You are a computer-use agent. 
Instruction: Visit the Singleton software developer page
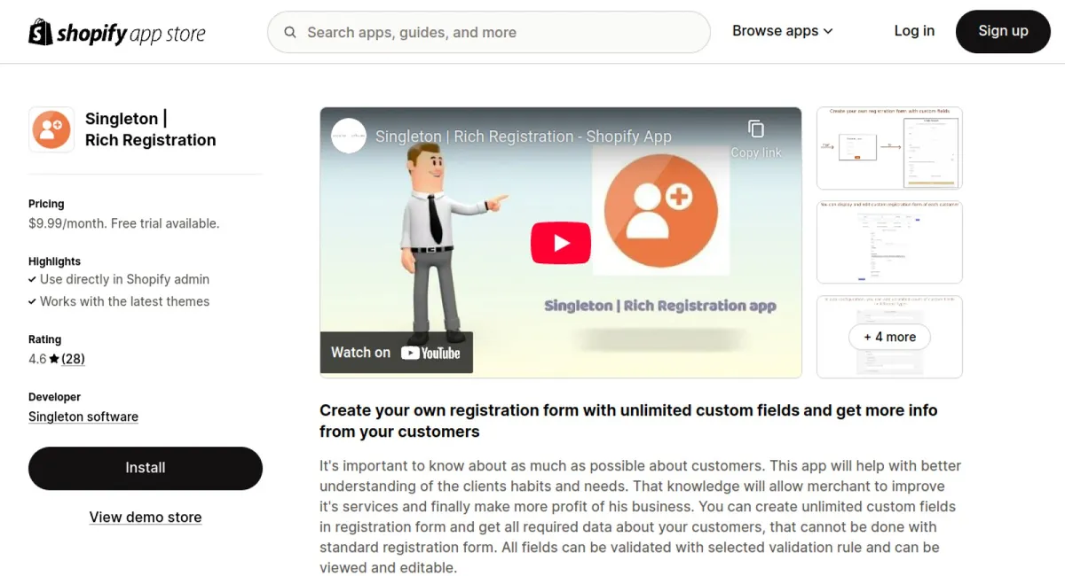point(83,416)
